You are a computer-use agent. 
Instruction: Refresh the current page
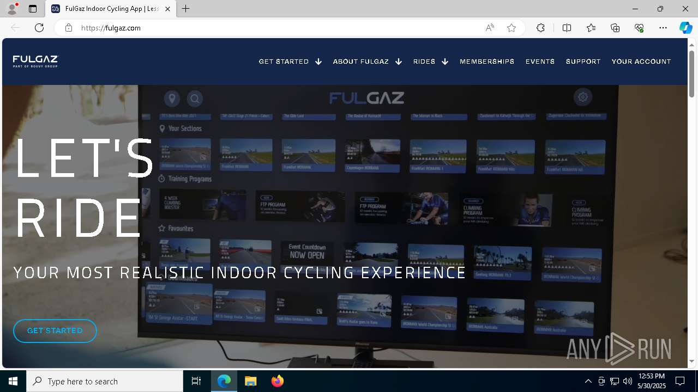39,28
